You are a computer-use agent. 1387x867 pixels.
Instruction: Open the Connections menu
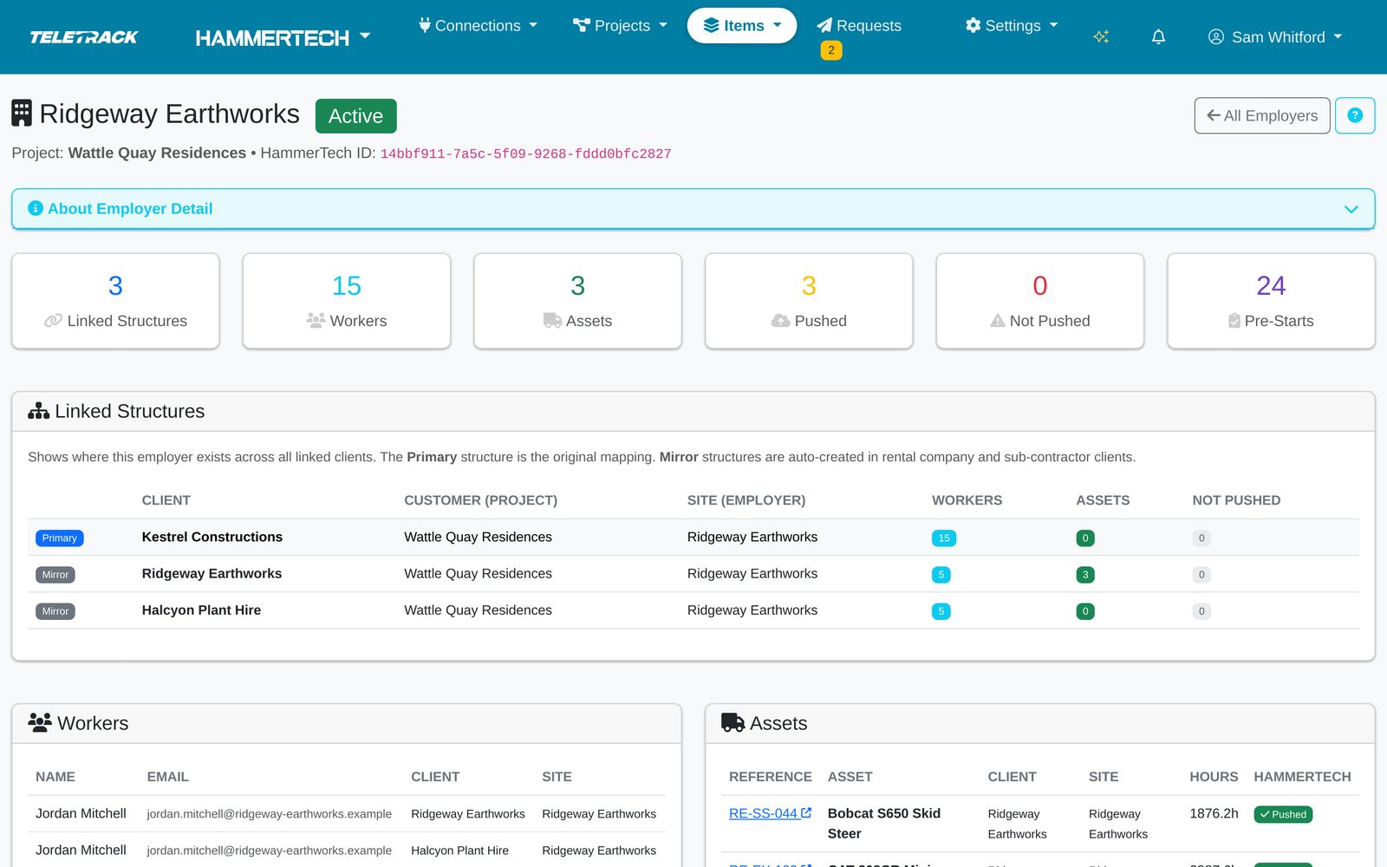[x=478, y=25]
